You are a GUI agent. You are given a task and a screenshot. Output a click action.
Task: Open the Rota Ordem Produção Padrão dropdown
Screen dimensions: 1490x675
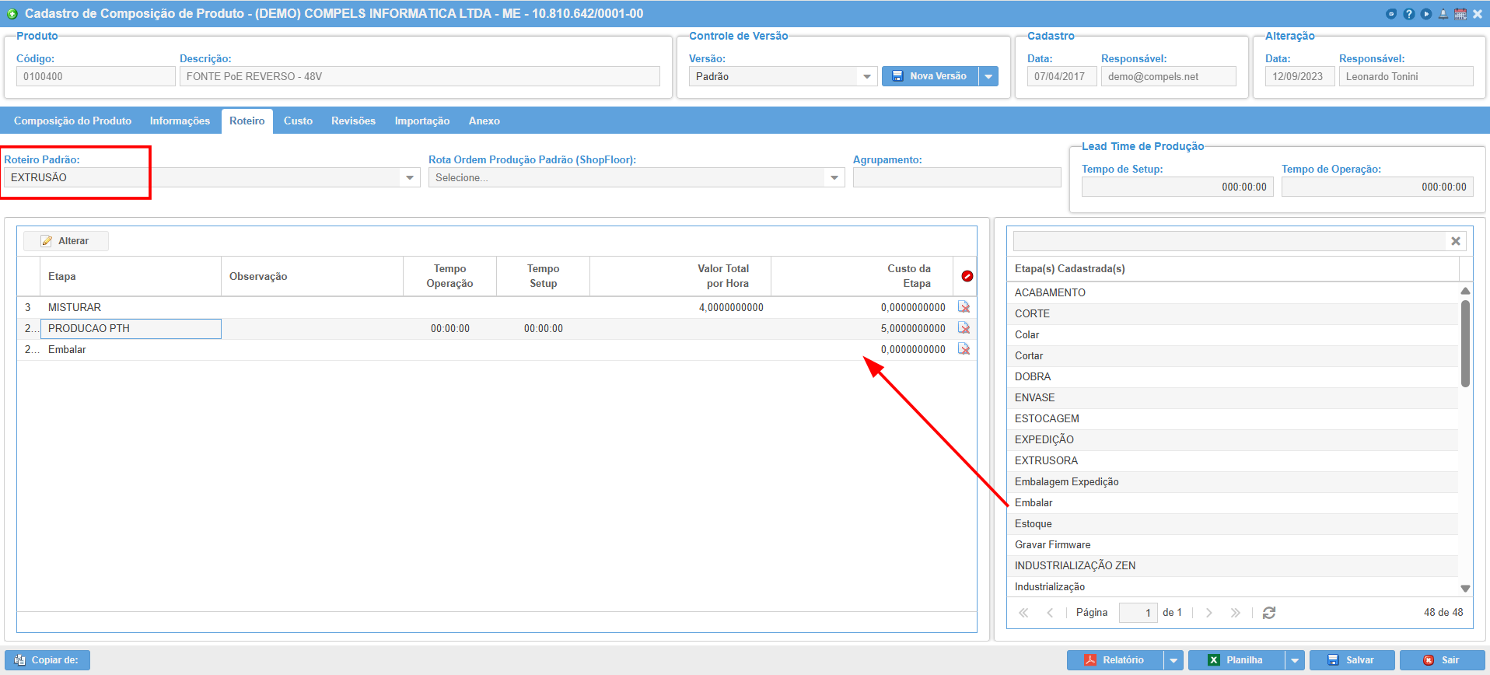click(834, 177)
